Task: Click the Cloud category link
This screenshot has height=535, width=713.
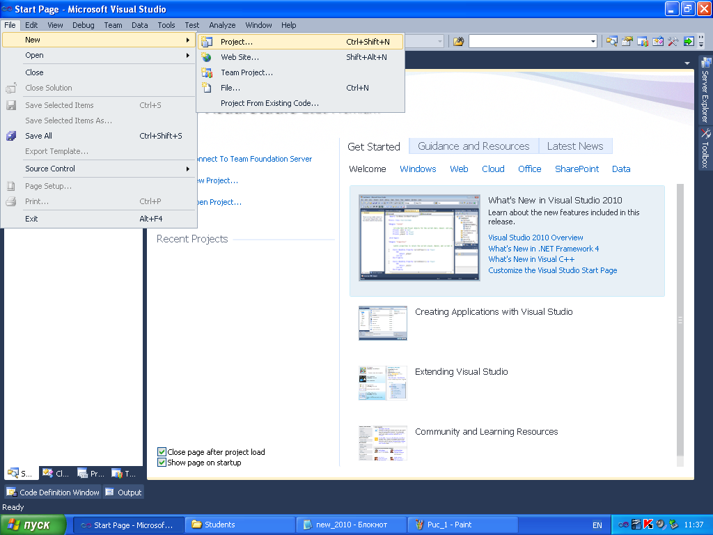Action: (493, 169)
